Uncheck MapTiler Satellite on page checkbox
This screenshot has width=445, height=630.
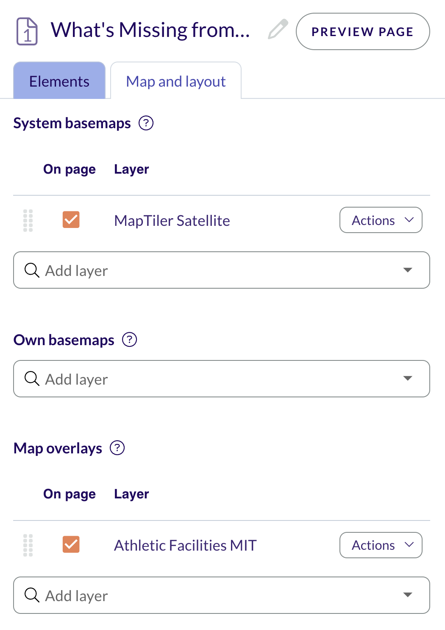click(71, 220)
